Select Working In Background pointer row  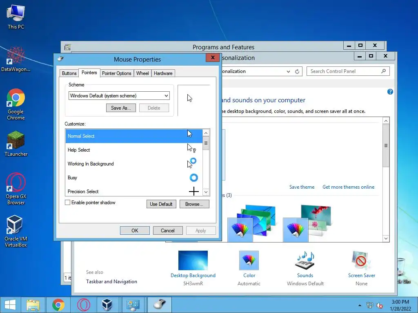click(x=134, y=164)
